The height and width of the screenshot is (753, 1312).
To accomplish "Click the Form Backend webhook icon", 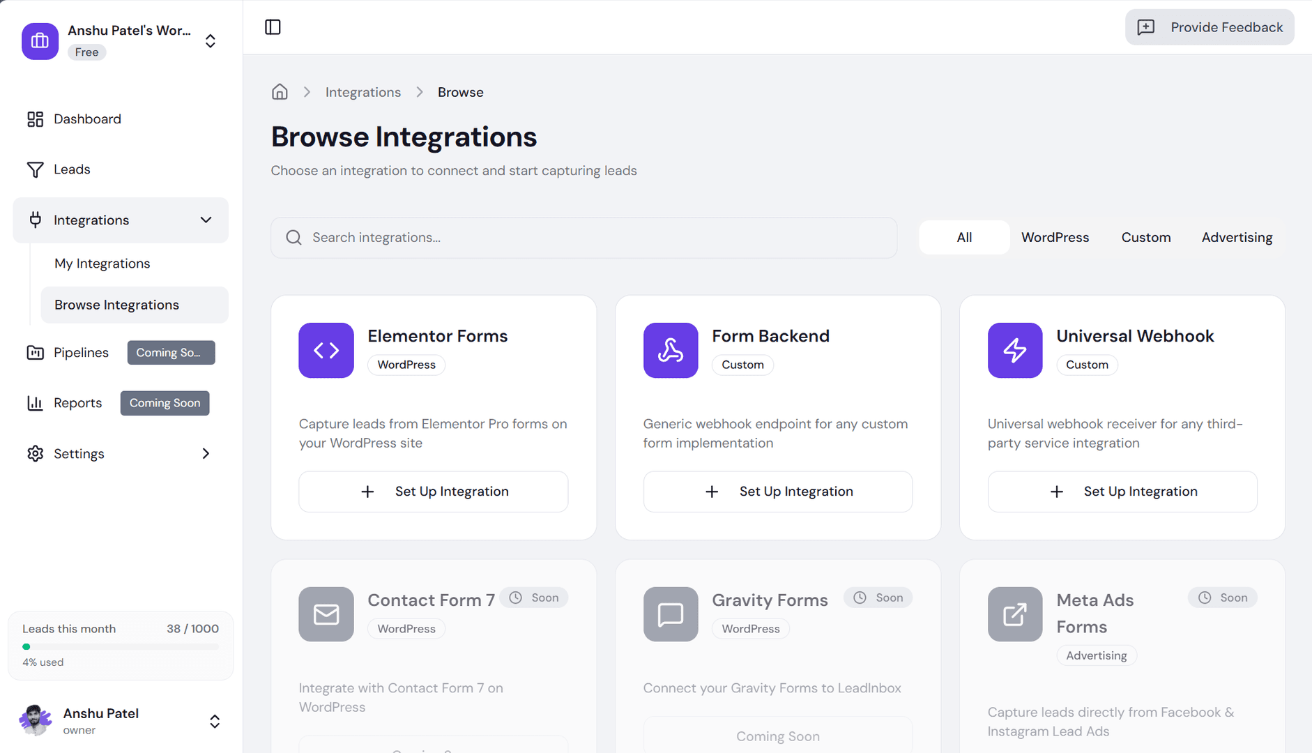I will pyautogui.click(x=671, y=350).
